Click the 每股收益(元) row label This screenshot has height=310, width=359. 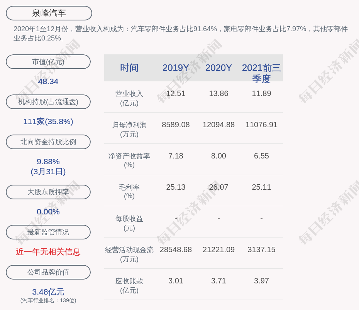coord(129,223)
